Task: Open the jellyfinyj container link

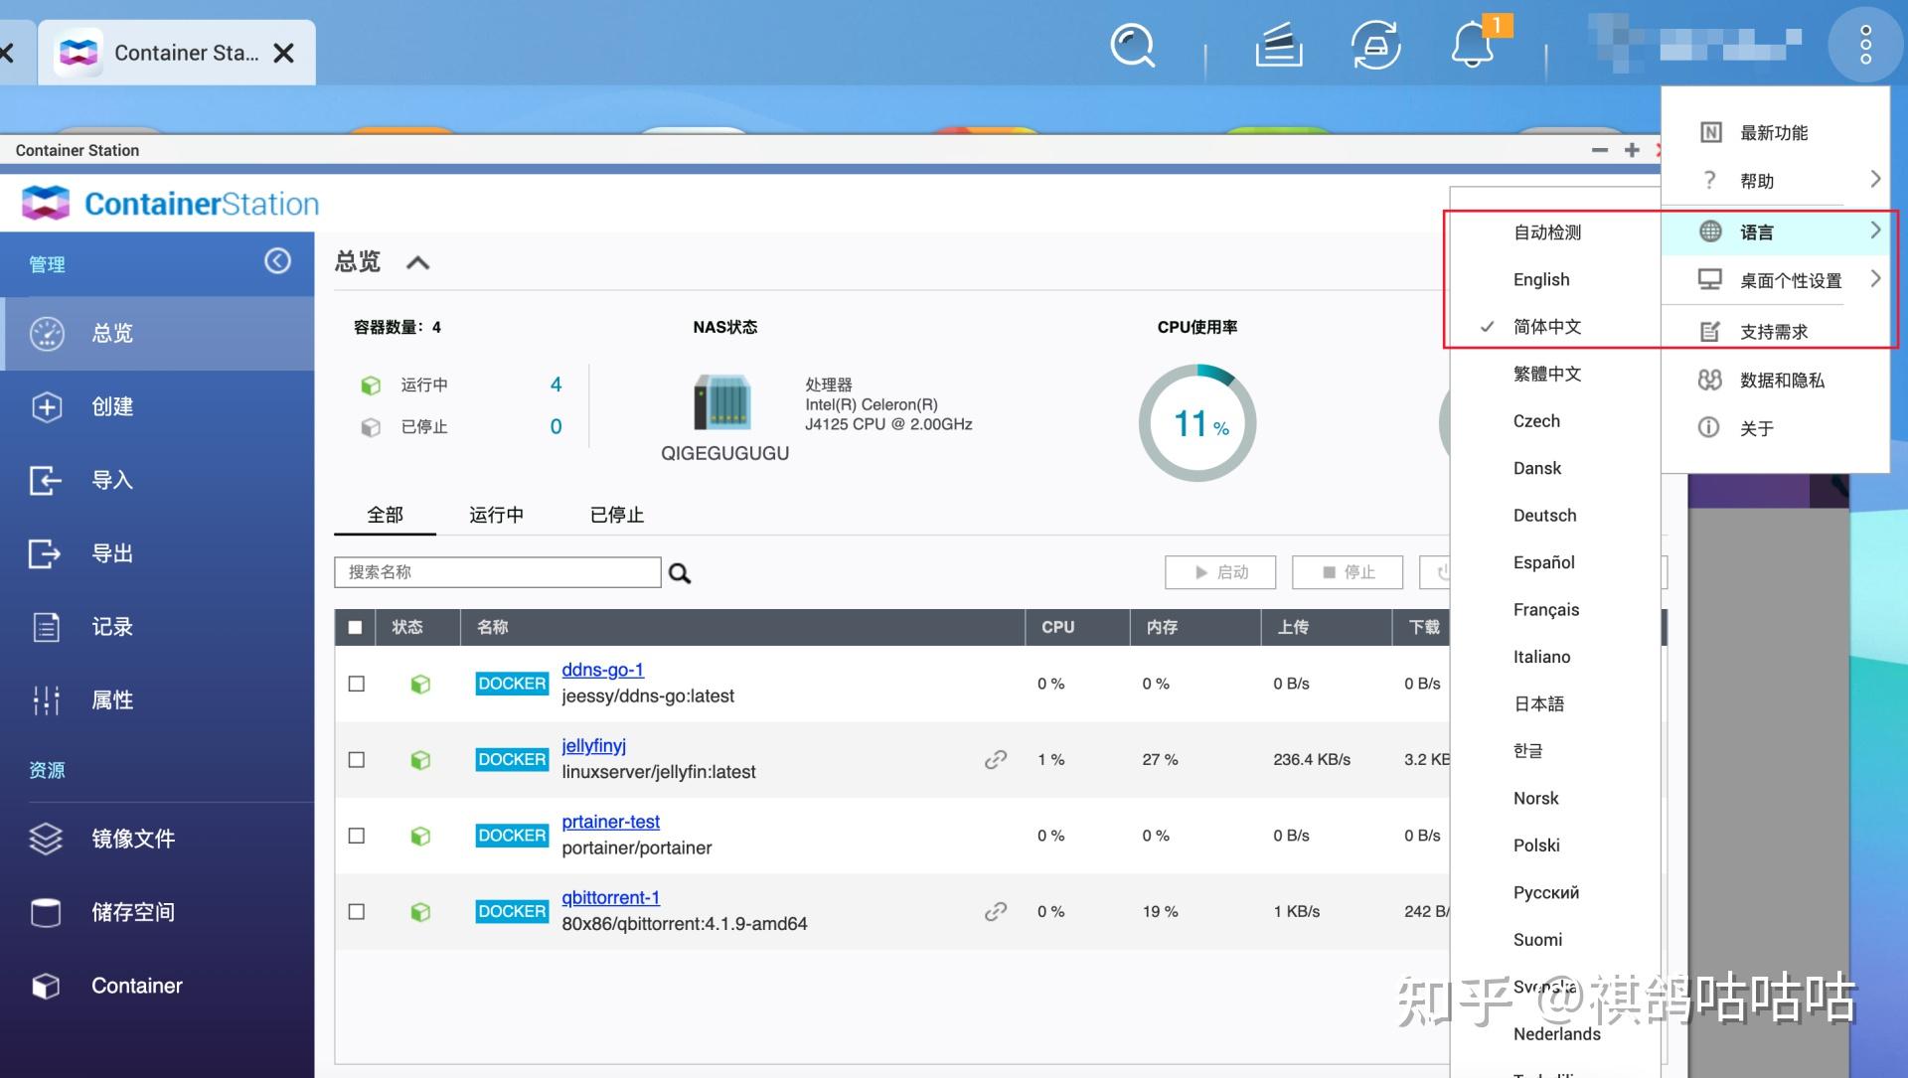Action: click(593, 745)
